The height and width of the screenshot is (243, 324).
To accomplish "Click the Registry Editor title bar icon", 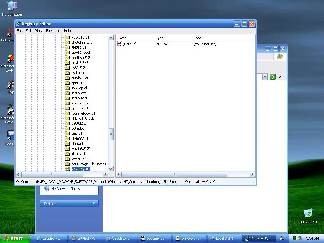I will (x=18, y=24).
